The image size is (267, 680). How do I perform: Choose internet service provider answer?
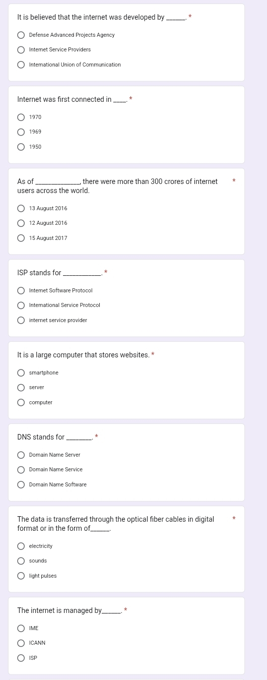(x=21, y=321)
